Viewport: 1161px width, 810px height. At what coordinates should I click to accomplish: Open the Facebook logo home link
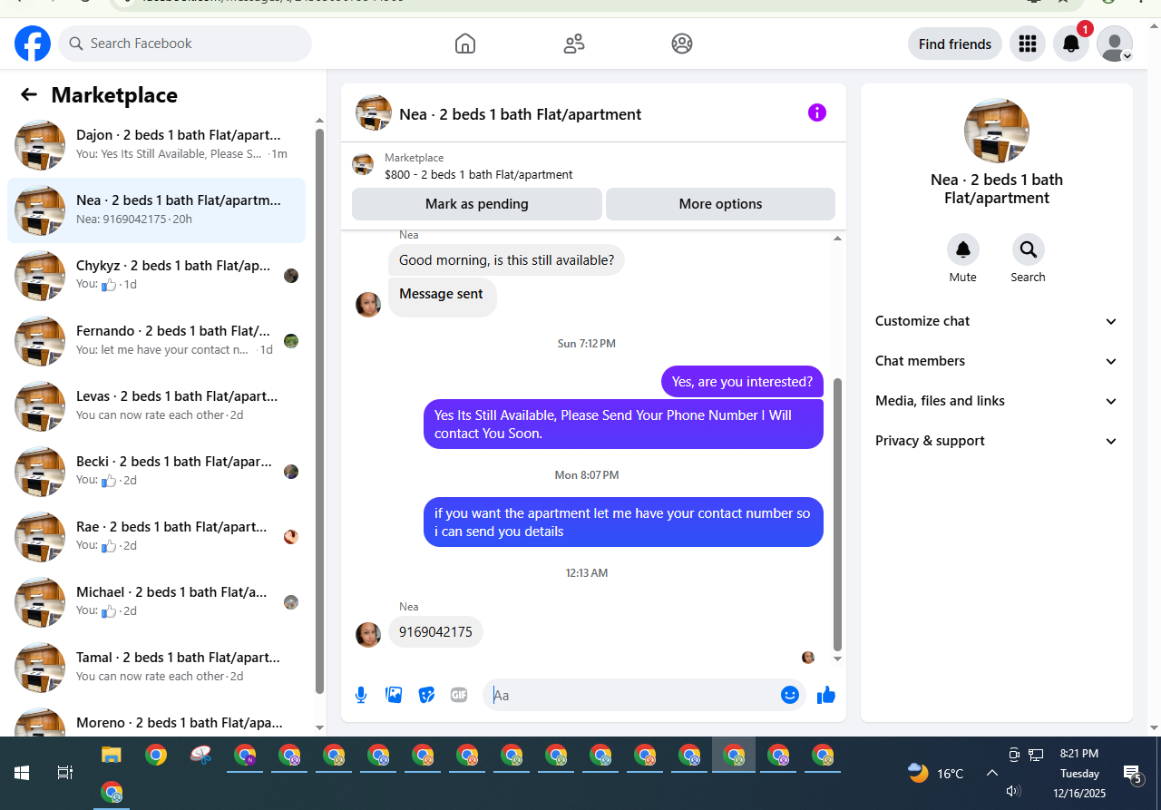pyautogui.click(x=33, y=44)
